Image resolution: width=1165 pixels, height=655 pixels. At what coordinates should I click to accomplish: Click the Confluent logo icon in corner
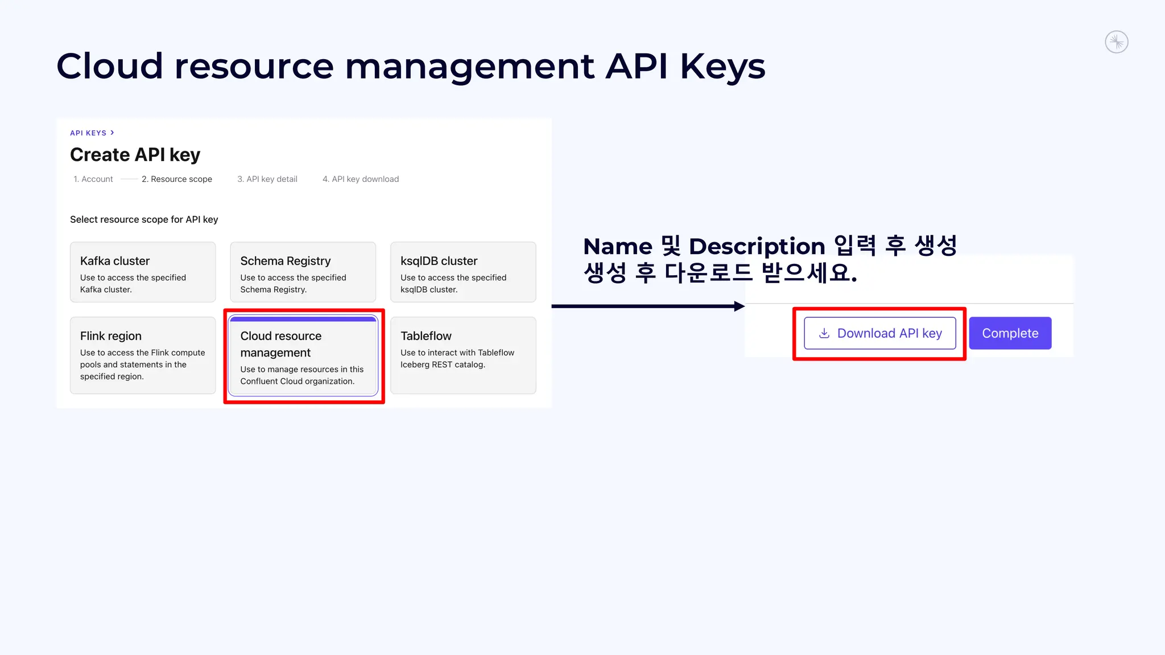tap(1116, 42)
